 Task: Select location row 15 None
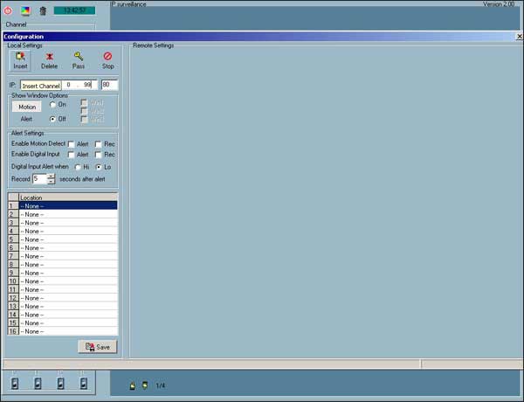point(68,322)
